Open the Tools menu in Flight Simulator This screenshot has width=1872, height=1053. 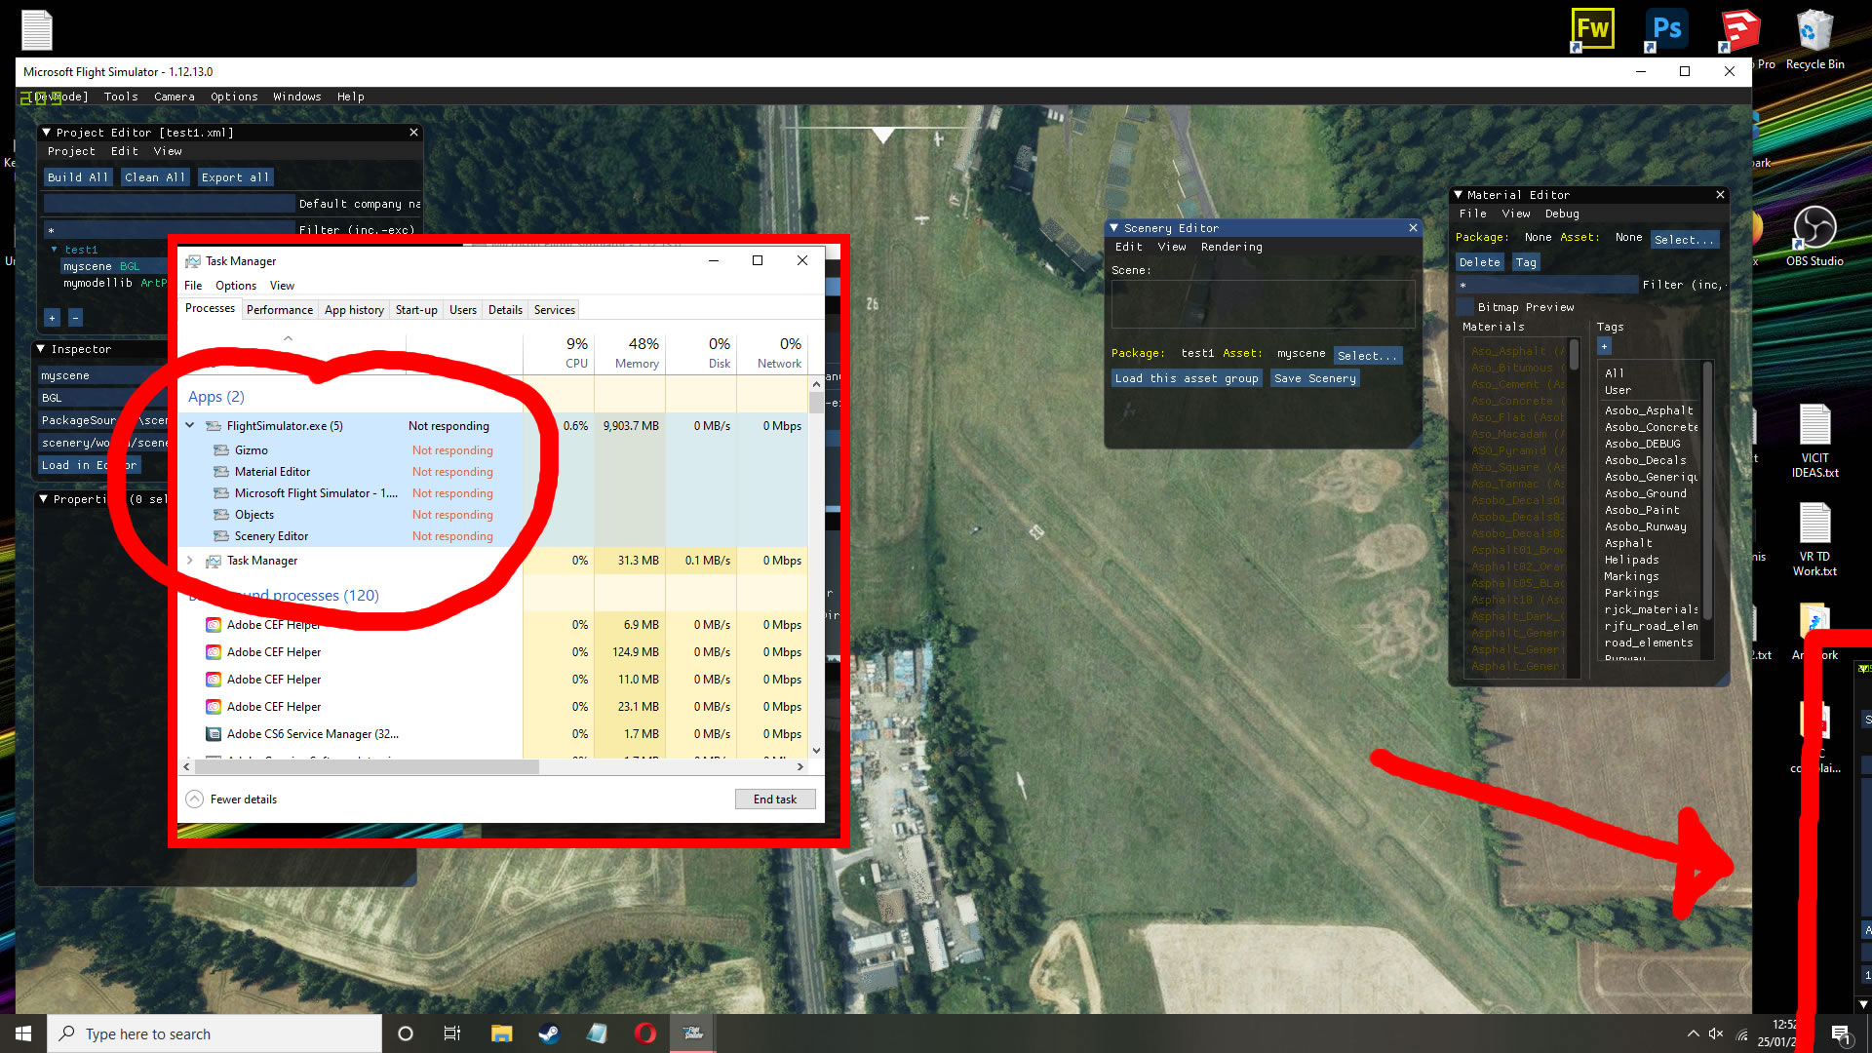coord(120,97)
